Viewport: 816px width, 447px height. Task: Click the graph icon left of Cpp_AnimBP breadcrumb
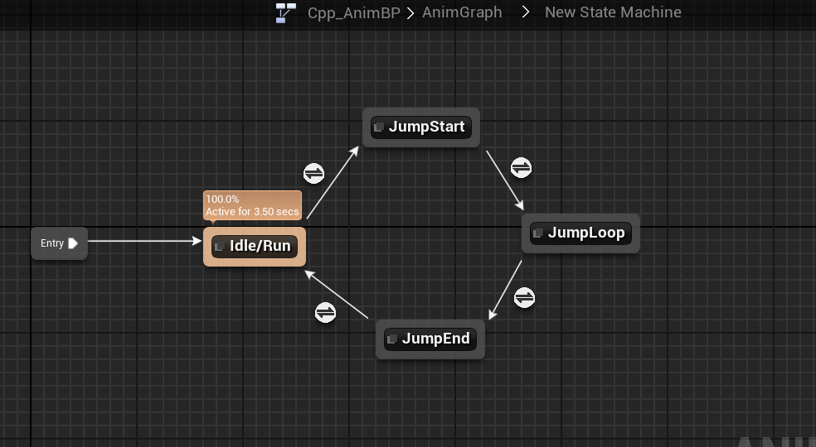click(286, 13)
